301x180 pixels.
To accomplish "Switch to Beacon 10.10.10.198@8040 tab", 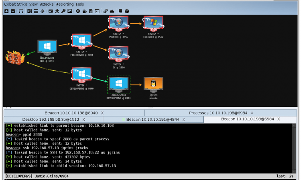I will pyautogui.click(x=74, y=113).
